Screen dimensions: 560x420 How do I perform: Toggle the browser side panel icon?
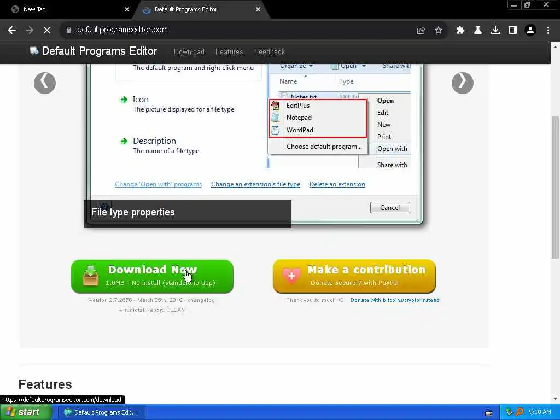pos(513,31)
